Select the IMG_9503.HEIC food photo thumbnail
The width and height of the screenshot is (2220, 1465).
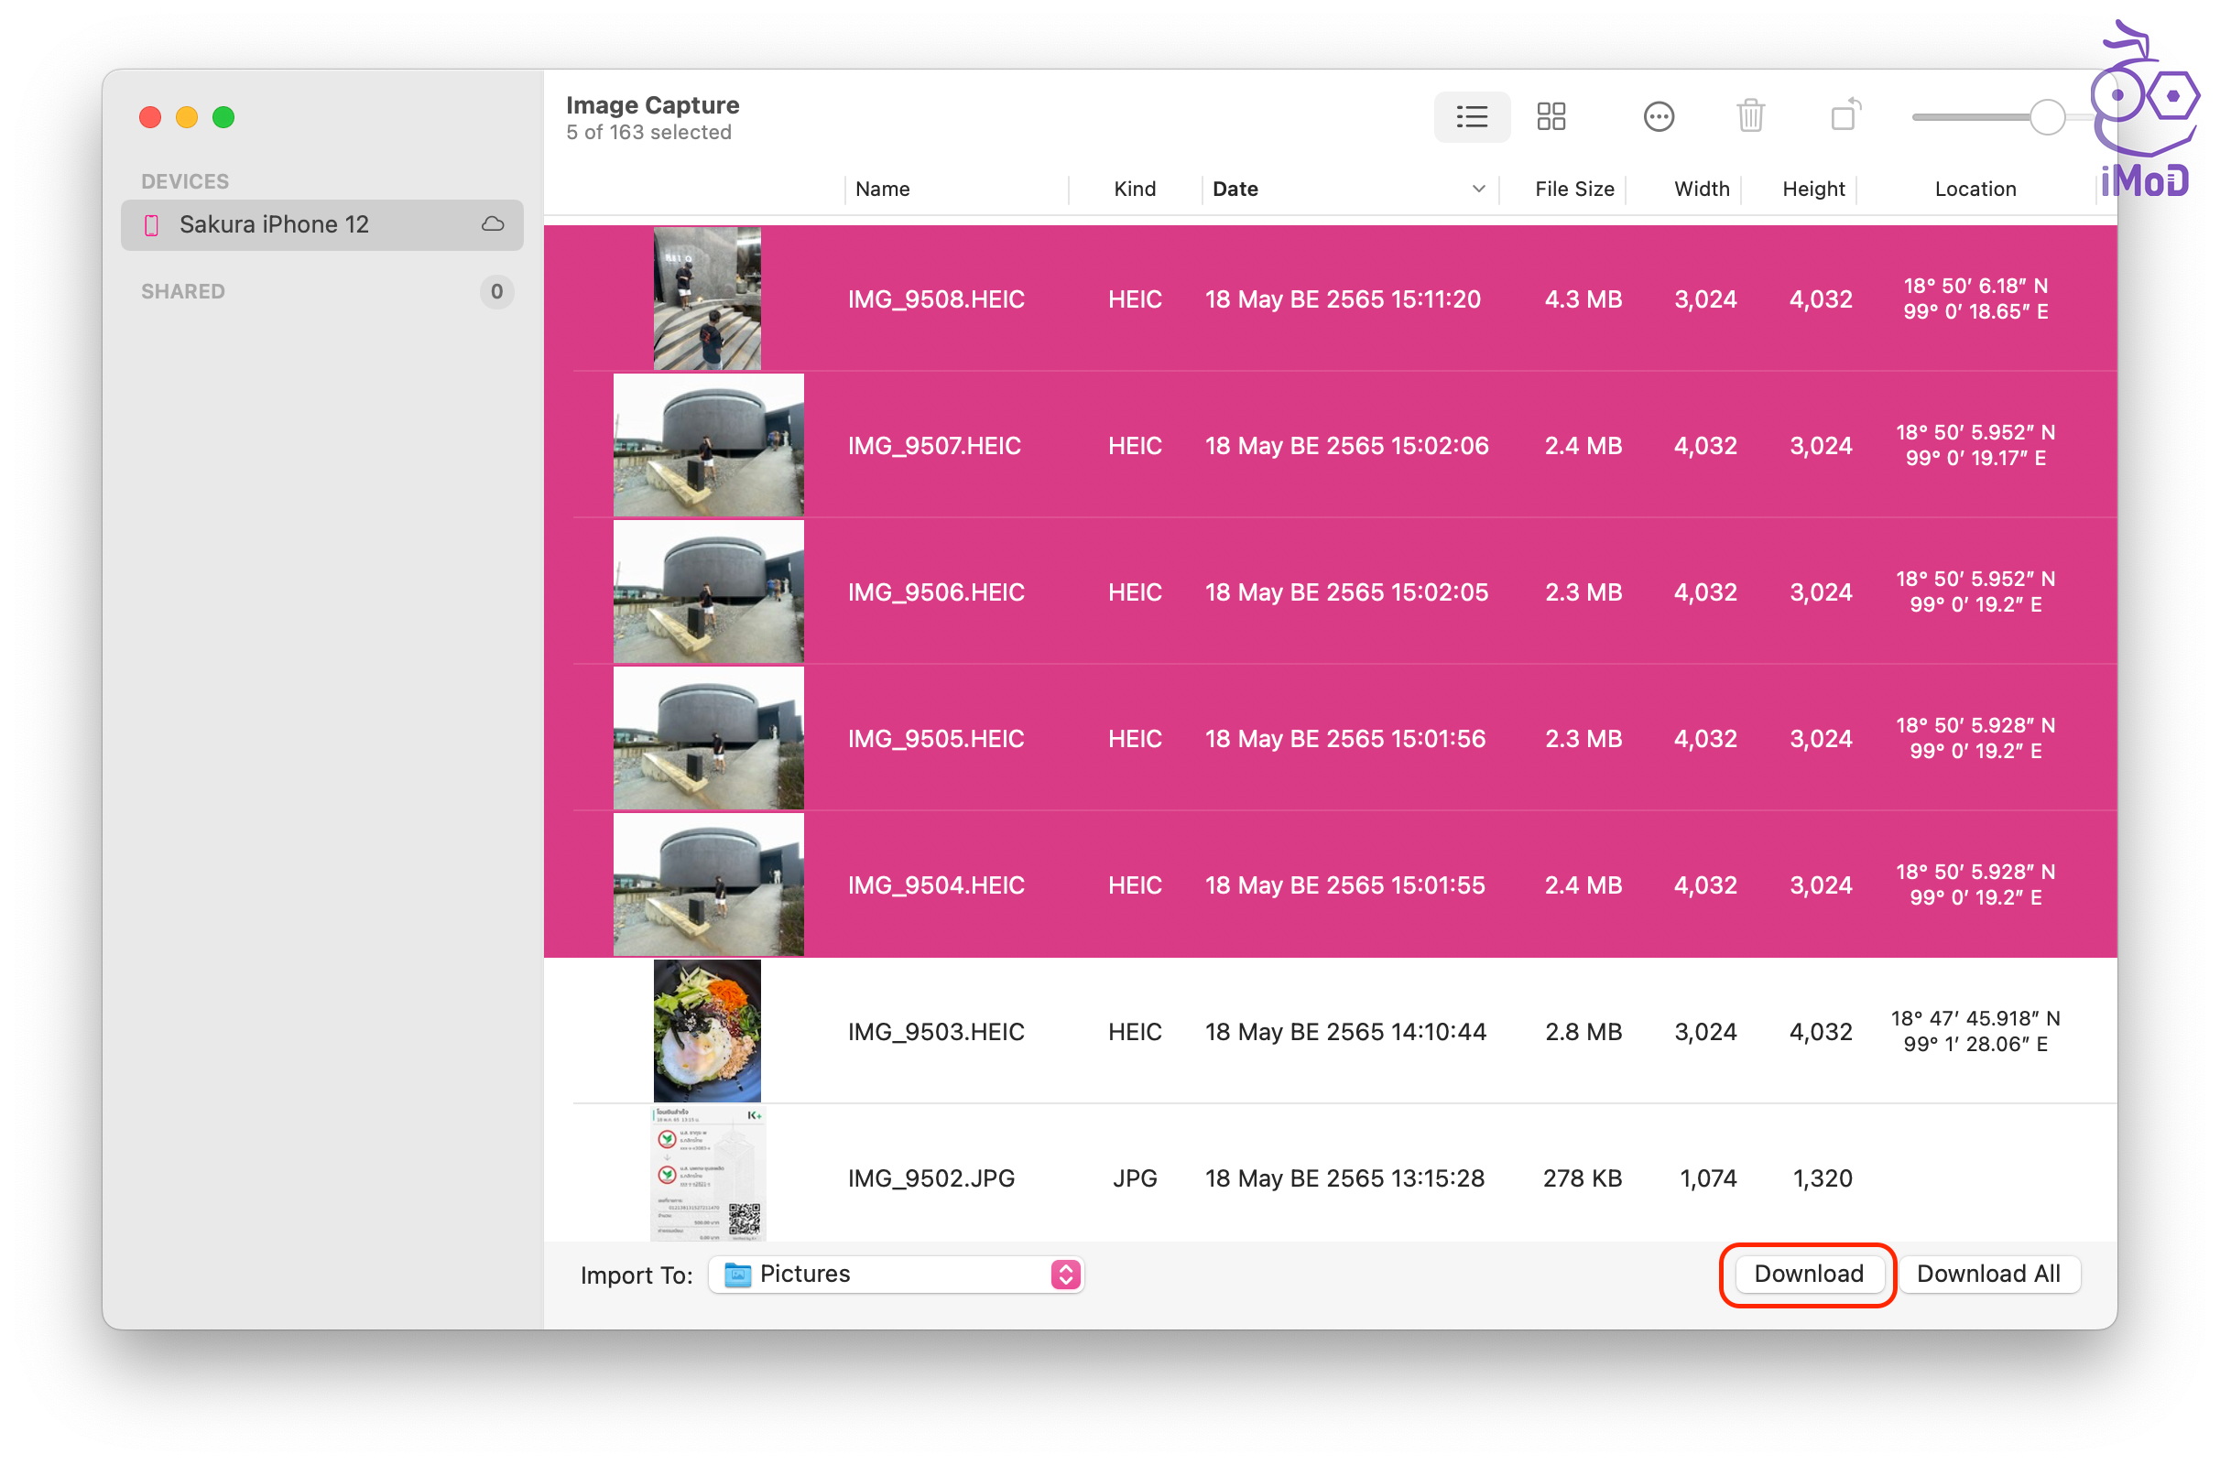tap(706, 1032)
